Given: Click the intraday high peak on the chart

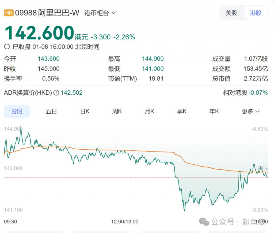Looking at the screenshot, I should click(x=21, y=127).
